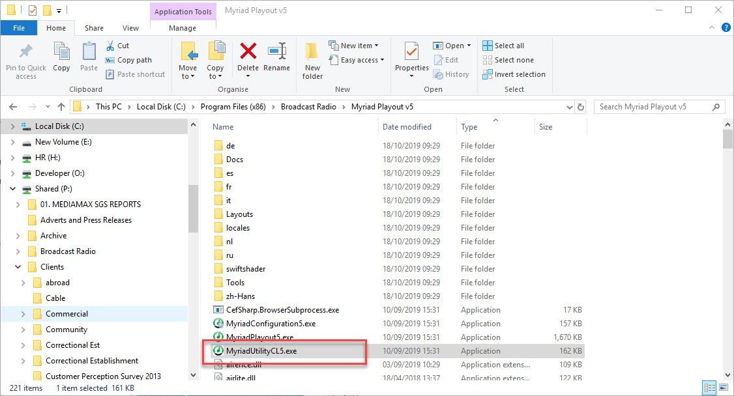Click the Search Myriad Playout v5 box

pos(659,107)
